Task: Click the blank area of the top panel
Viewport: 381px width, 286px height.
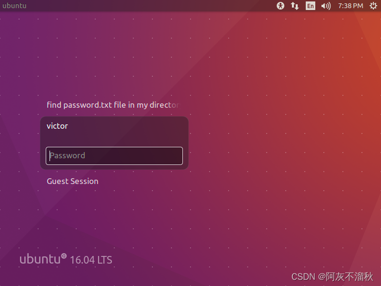Action: tap(150, 6)
